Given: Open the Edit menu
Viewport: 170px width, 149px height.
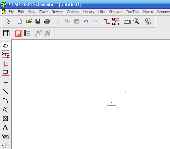Looking at the screenshot, I should coord(21,12).
